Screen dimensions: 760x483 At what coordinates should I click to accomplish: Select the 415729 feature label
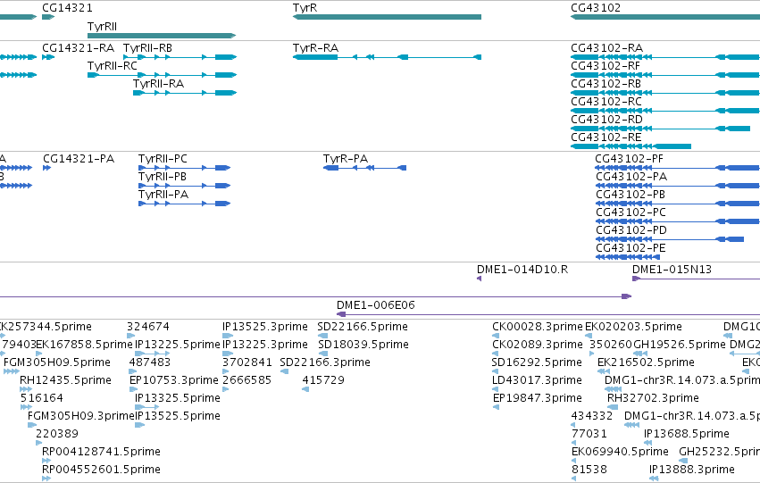pyautogui.click(x=323, y=381)
